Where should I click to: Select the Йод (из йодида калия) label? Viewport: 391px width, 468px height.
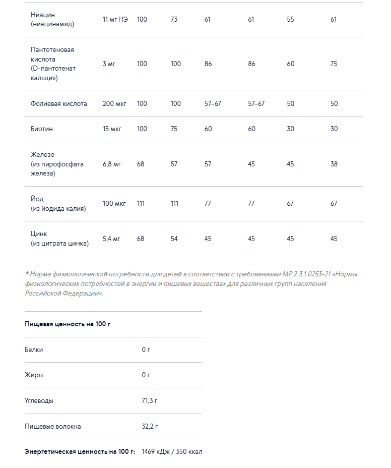click(x=58, y=204)
